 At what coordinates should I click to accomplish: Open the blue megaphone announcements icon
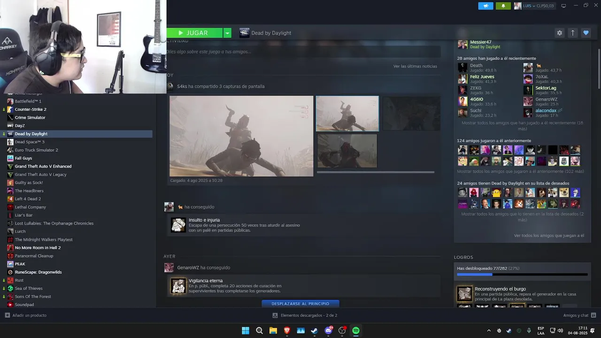tap(485, 6)
